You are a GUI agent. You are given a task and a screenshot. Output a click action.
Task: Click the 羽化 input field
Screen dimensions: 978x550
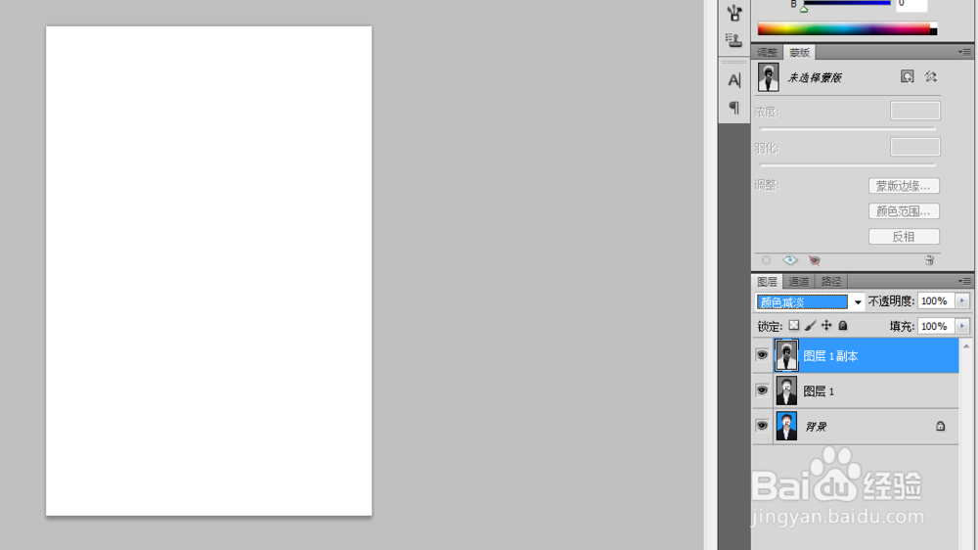tap(915, 148)
